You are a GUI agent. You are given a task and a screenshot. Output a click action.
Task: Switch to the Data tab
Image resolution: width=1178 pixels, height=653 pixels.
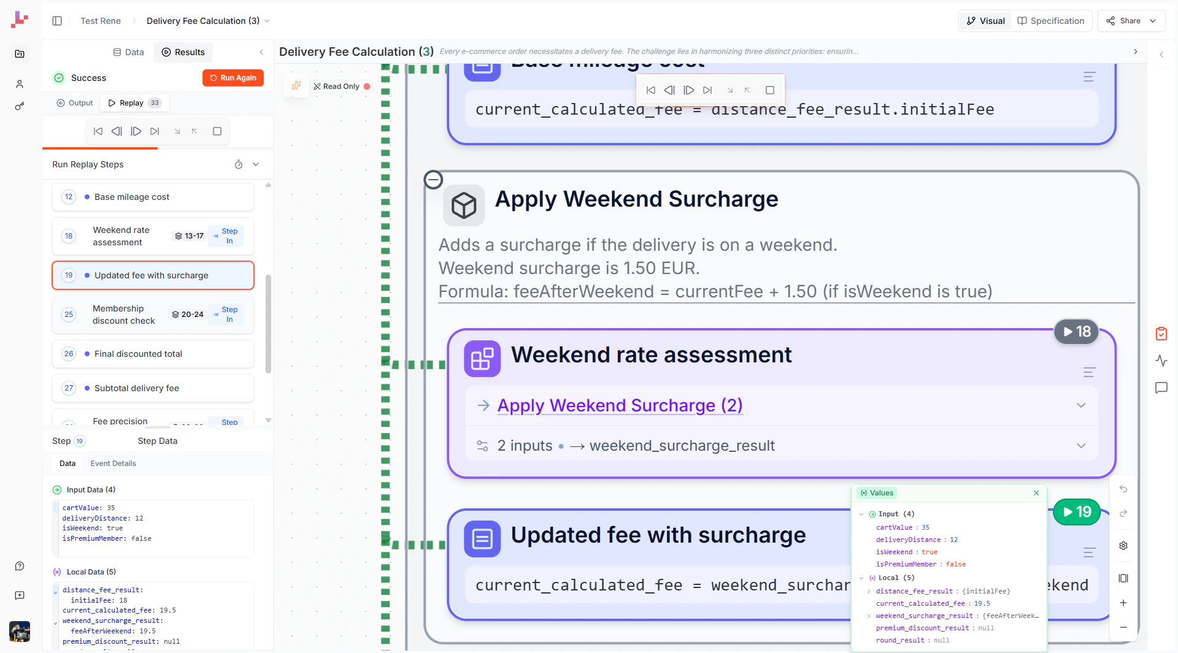pyautogui.click(x=128, y=52)
